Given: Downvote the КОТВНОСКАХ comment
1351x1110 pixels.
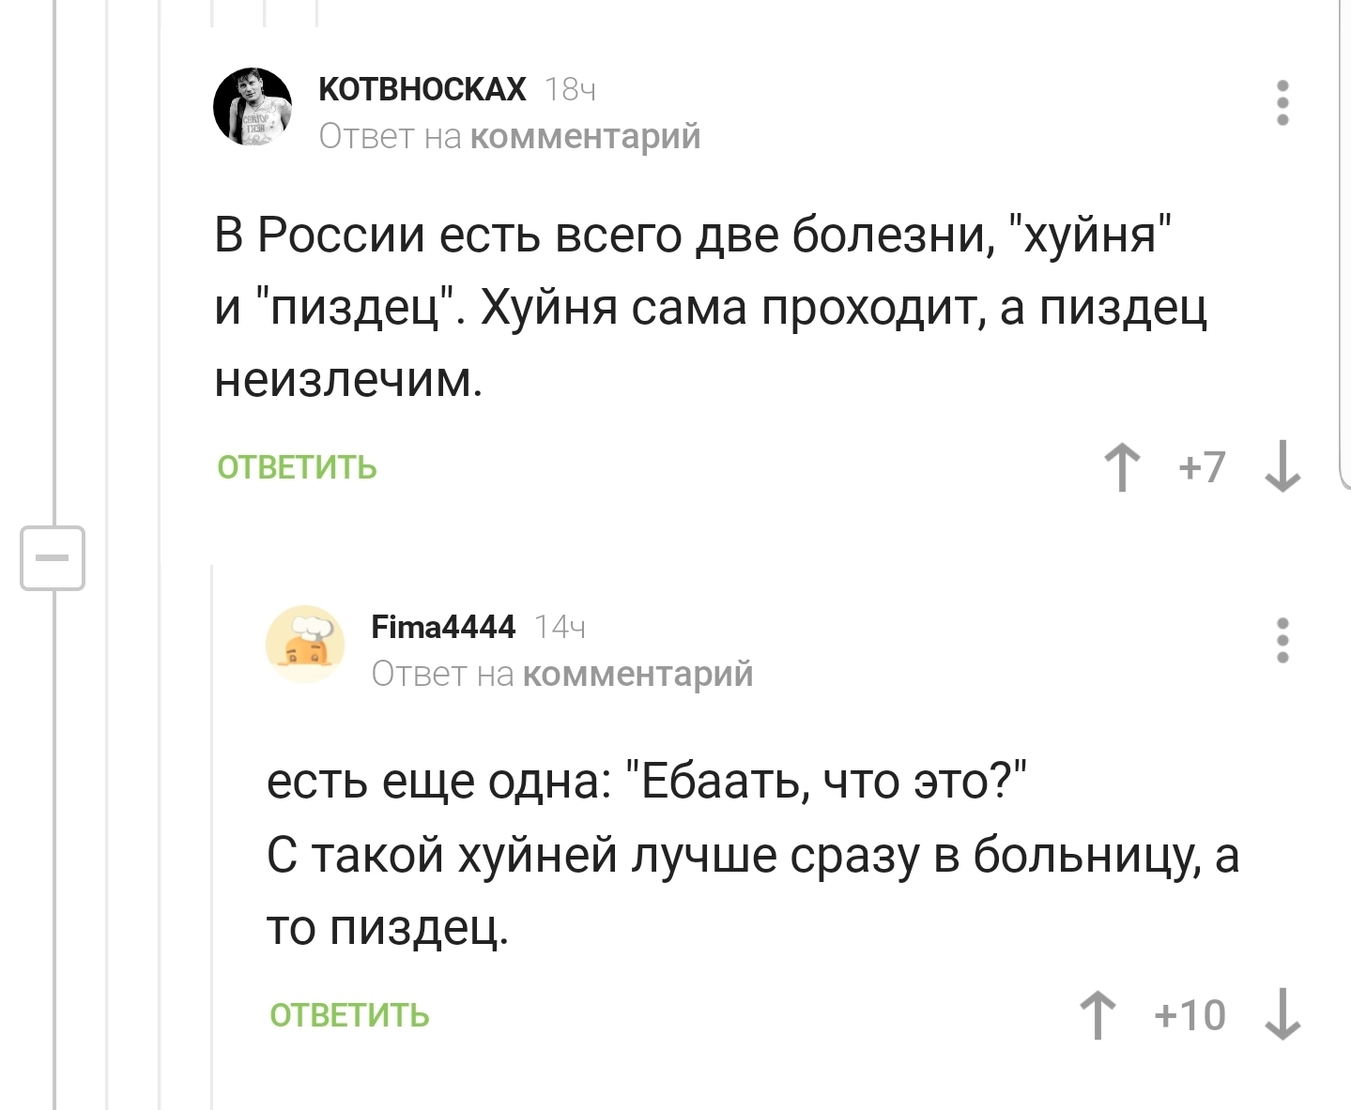Looking at the screenshot, I should tap(1282, 467).
